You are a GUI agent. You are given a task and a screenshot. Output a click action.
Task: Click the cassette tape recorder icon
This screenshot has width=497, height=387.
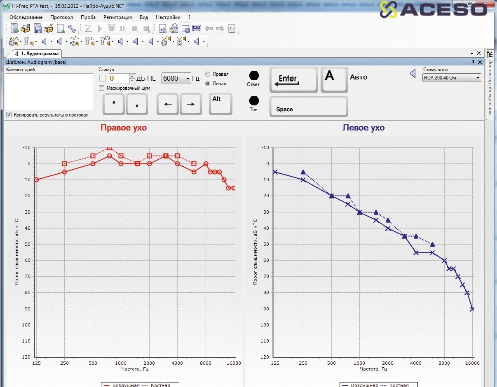pyautogui.click(x=197, y=28)
